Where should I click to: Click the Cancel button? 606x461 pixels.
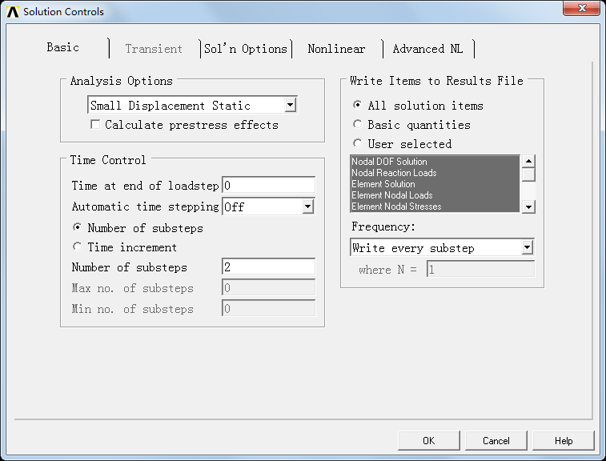point(496,440)
